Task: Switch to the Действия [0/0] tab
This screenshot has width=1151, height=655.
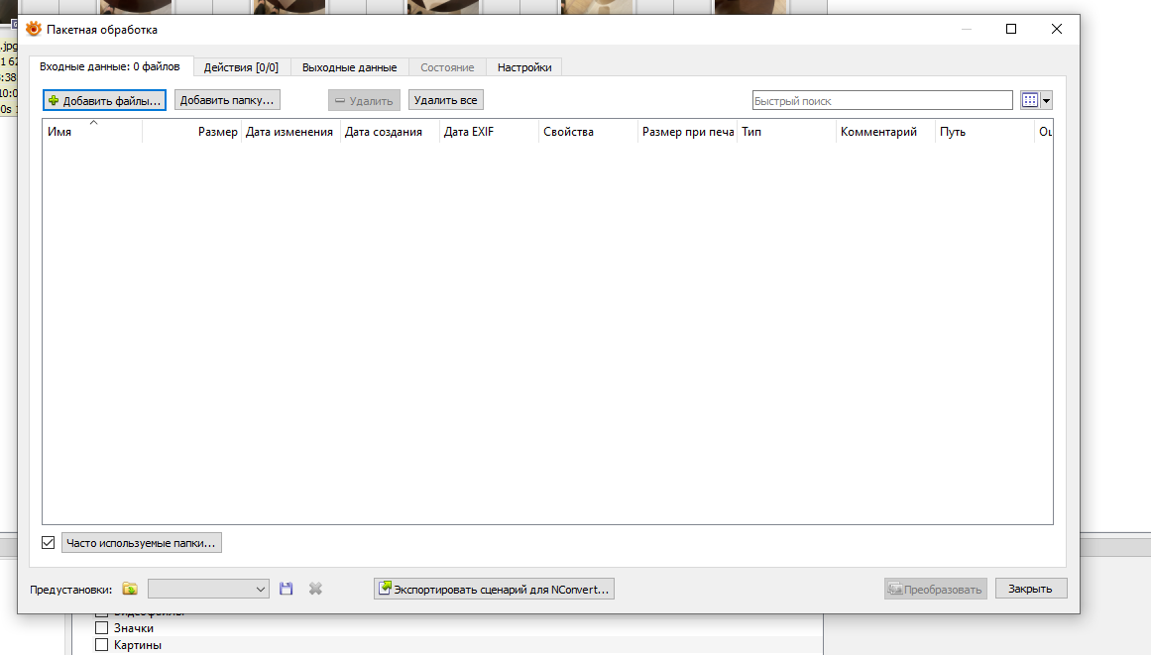Action: click(x=241, y=67)
